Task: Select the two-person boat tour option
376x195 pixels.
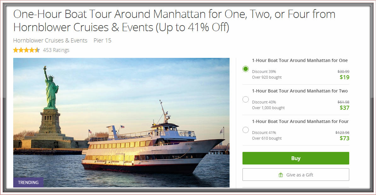Action: pos(245,99)
